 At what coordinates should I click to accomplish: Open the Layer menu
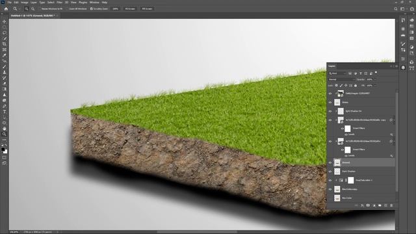34,3
